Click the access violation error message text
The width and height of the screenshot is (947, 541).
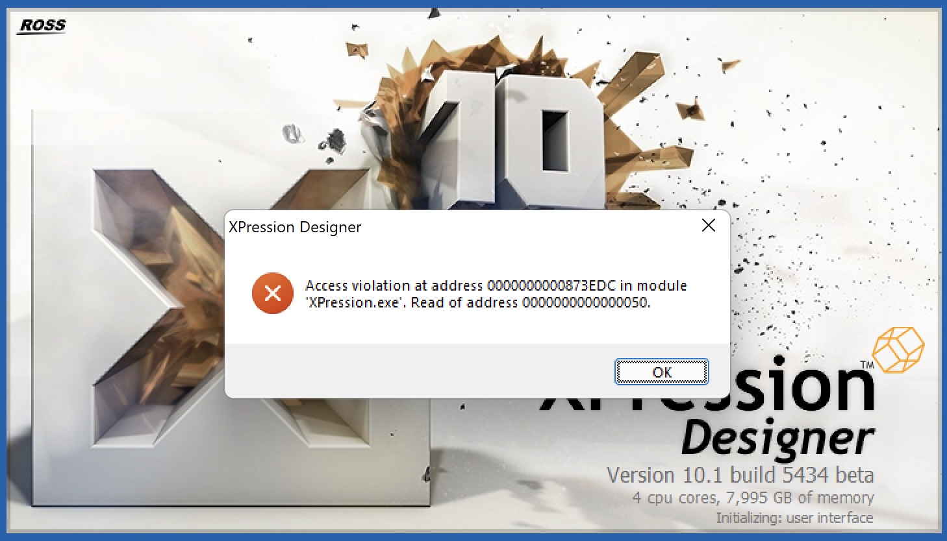(496, 294)
